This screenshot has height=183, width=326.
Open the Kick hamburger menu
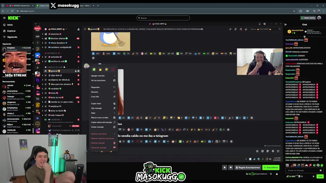tap(4, 18)
